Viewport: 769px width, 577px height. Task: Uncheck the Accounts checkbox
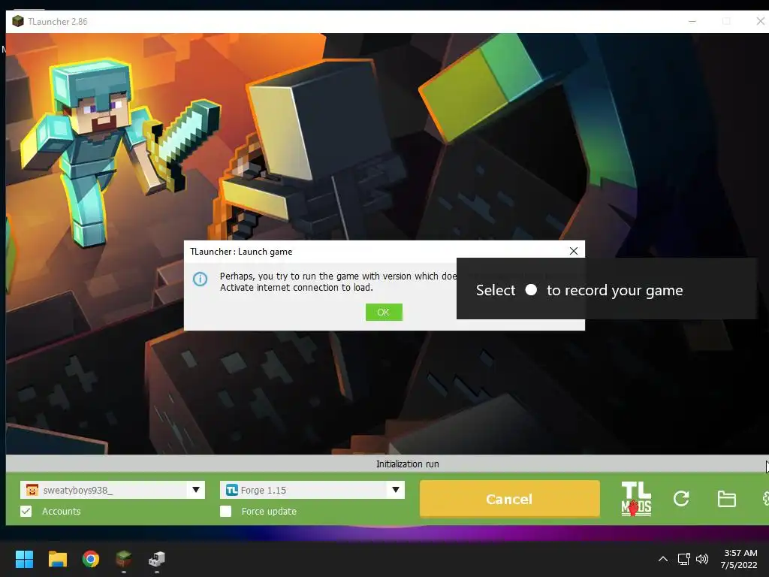tap(26, 511)
